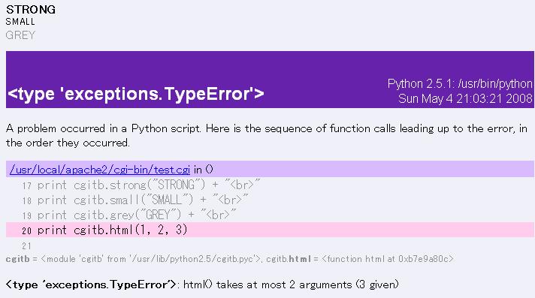Click the 'A problem occurred in a Python script' paragraph
This screenshot has height=298, width=535.
click(x=267, y=135)
